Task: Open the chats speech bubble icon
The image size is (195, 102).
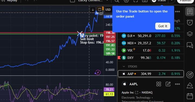Action: pos(190,45)
